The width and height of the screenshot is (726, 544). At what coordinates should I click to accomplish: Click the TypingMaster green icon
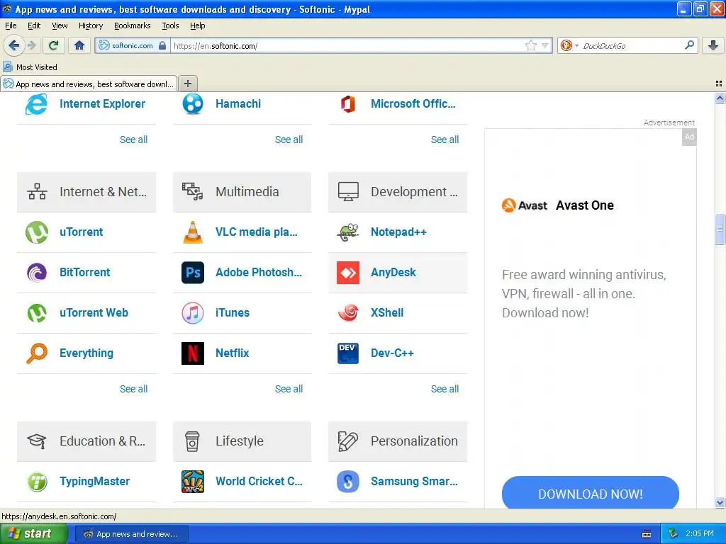tap(37, 482)
